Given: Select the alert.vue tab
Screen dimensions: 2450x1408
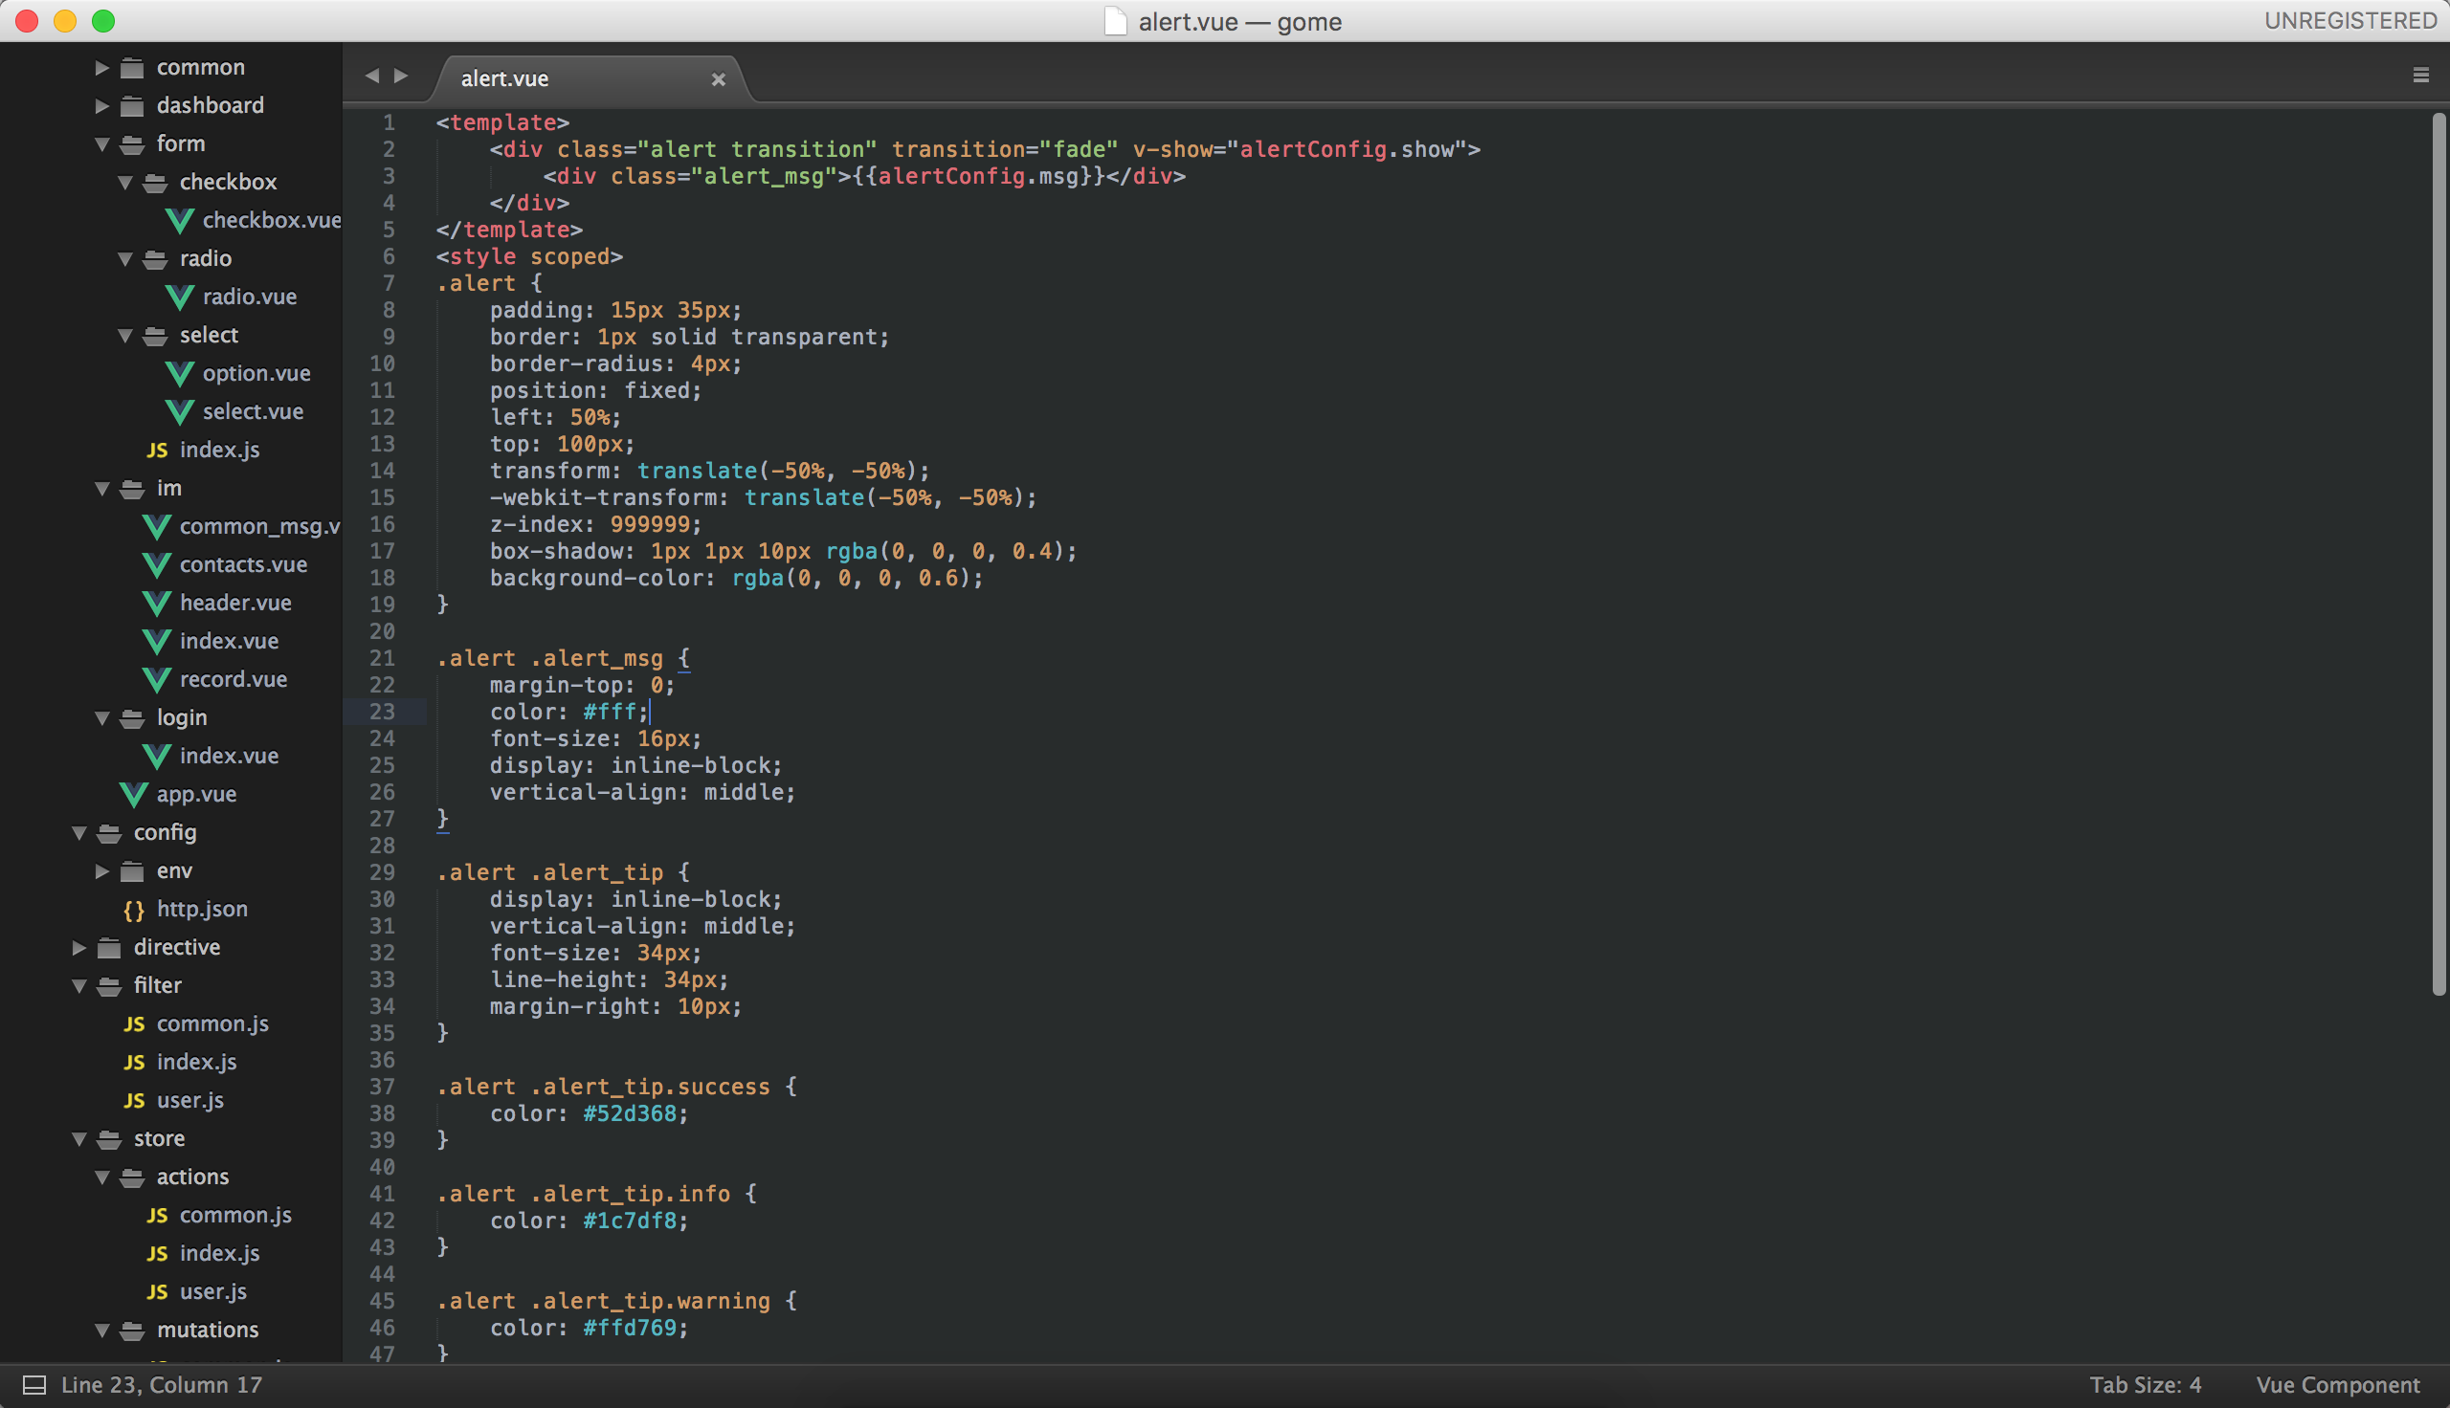Looking at the screenshot, I should [x=505, y=78].
